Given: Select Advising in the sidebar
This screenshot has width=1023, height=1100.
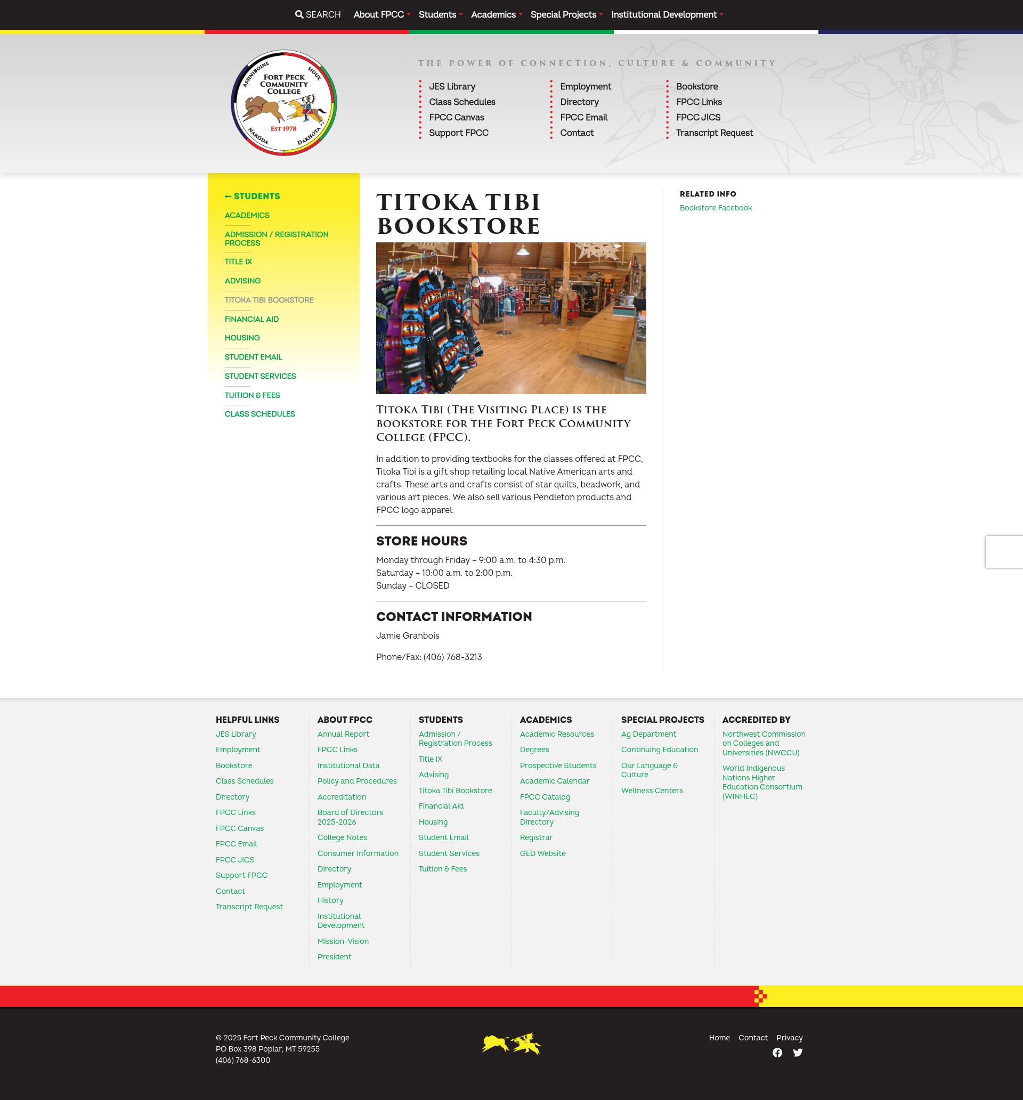Looking at the screenshot, I should [242, 281].
